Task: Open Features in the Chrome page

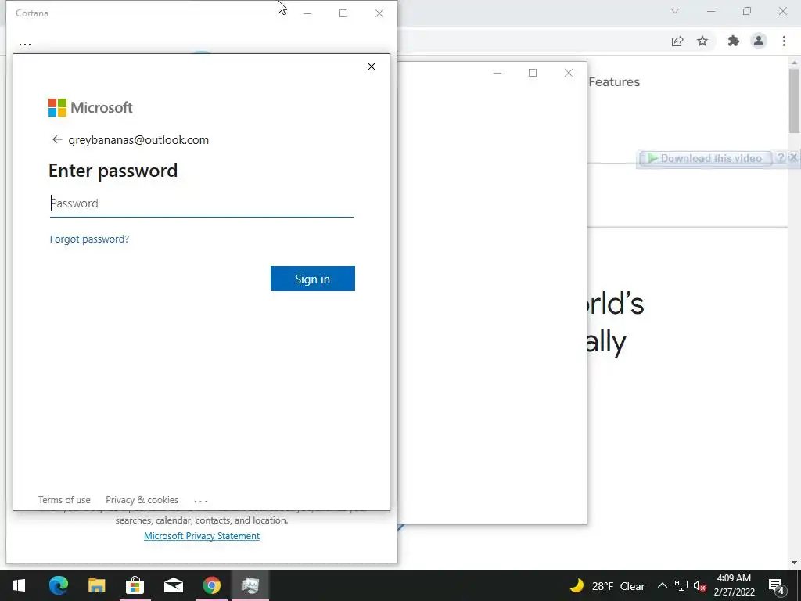Action: click(614, 81)
